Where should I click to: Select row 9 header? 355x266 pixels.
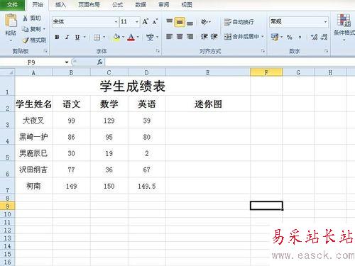(7, 206)
